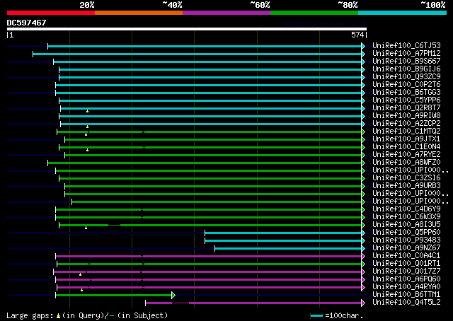Select the UniRef100_C1E0N4 label

tap(406, 147)
